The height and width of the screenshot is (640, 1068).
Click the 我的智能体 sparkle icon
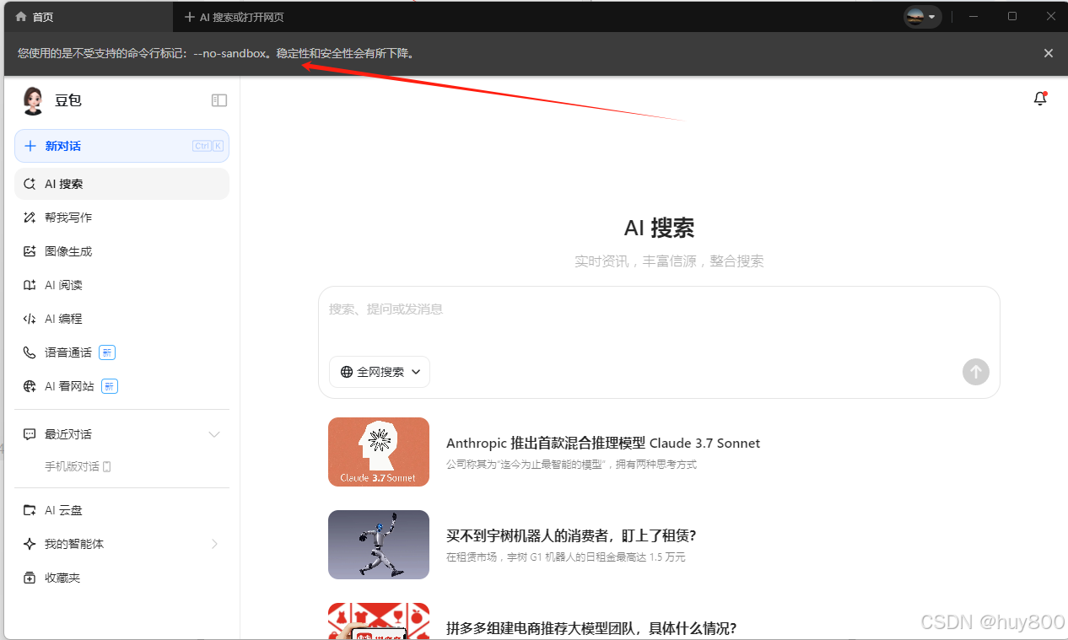30,544
